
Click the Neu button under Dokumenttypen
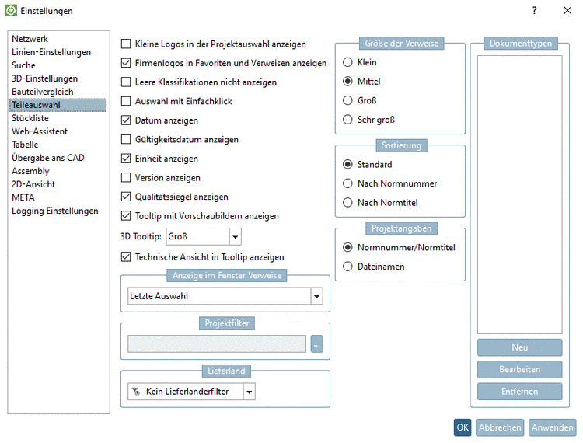tap(519, 347)
